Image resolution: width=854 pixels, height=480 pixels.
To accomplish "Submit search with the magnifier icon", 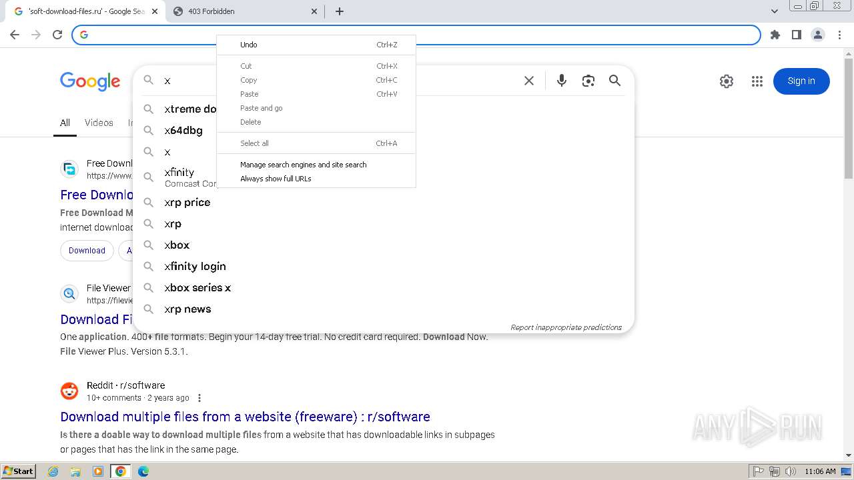I will (615, 81).
